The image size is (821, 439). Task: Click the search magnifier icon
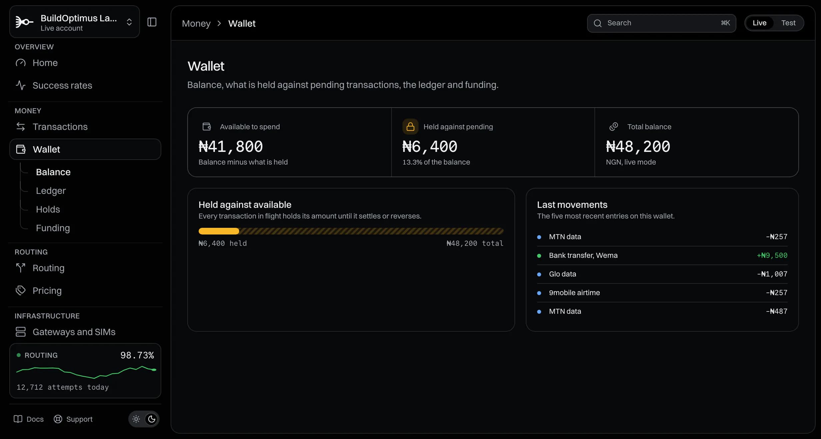coord(598,23)
